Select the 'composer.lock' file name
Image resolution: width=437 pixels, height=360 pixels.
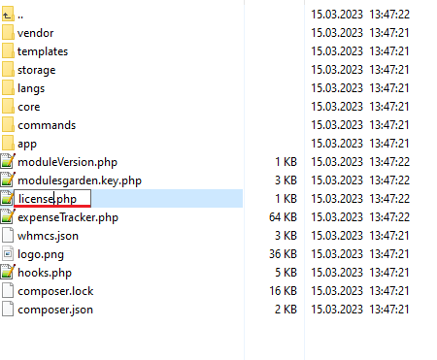(55, 291)
